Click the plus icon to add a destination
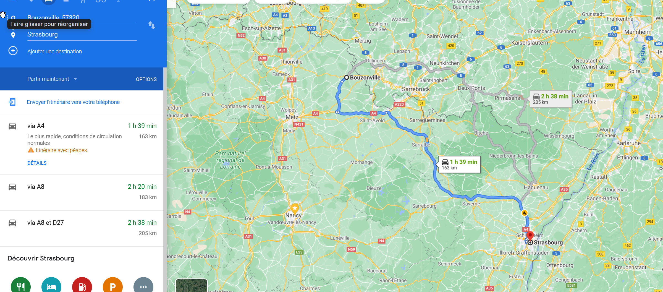Image resolution: width=663 pixels, height=292 pixels. [x=13, y=51]
